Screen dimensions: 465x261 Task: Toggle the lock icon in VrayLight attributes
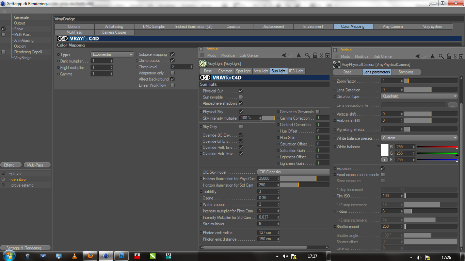pos(315,55)
